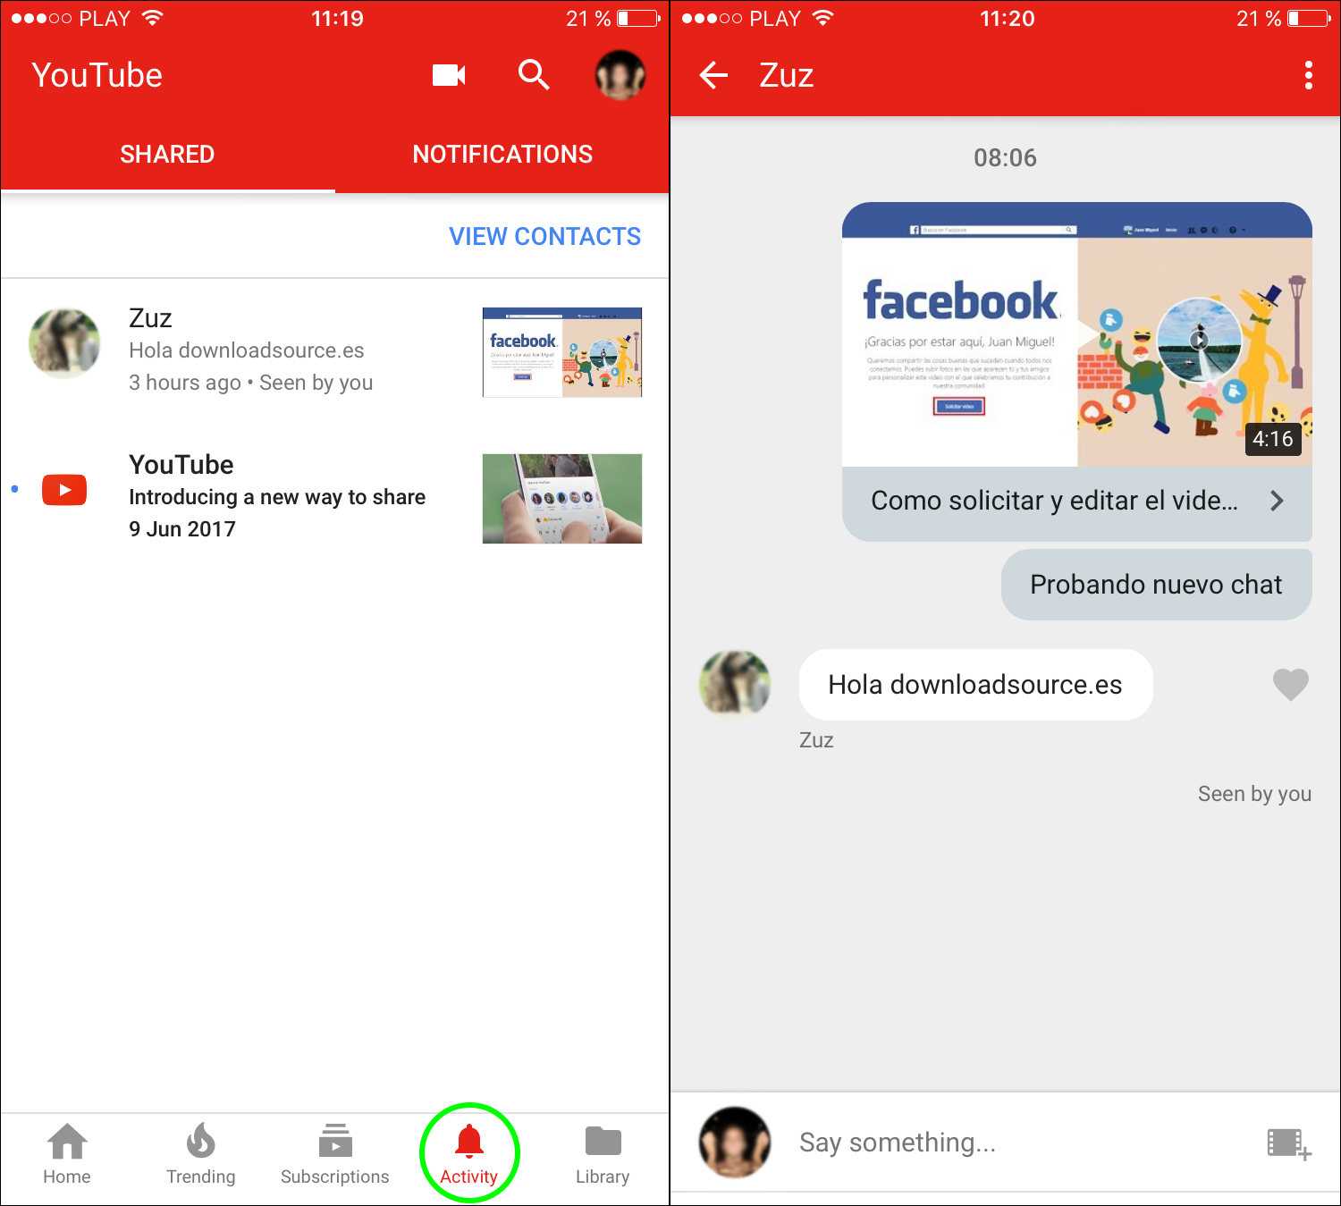Tap '3 hours ago • Seen by you' text
The height and width of the screenshot is (1206, 1341).
click(251, 383)
